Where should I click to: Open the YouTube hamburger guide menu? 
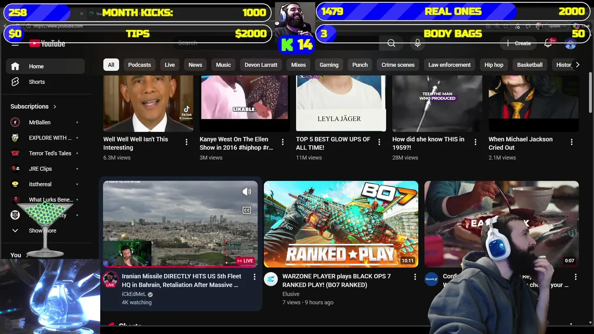pyautogui.click(x=15, y=44)
